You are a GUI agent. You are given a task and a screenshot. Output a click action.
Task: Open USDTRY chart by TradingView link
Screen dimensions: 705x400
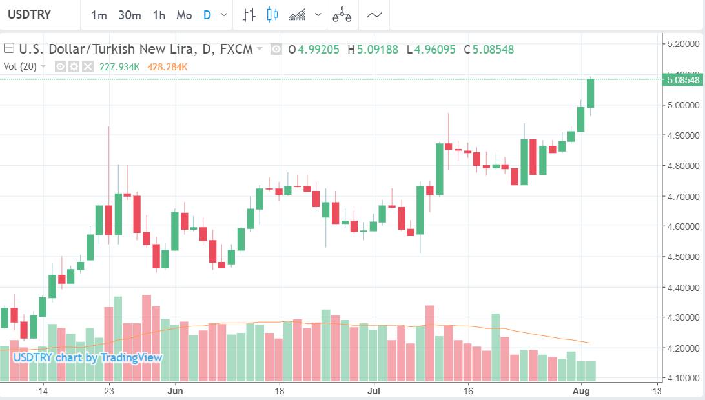[x=88, y=358]
